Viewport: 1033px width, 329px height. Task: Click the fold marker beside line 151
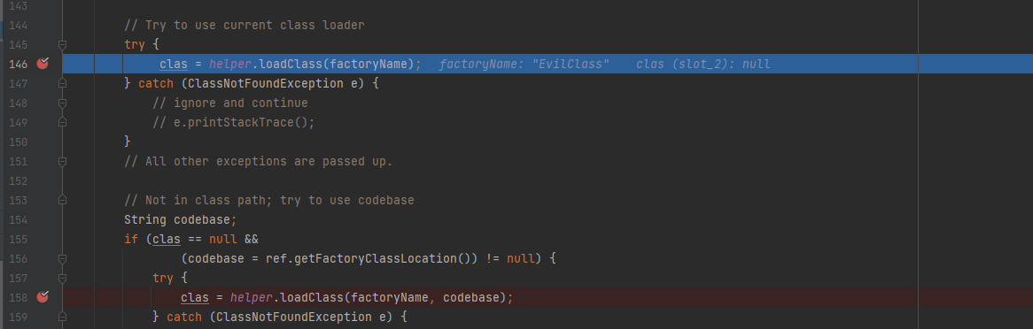point(62,161)
